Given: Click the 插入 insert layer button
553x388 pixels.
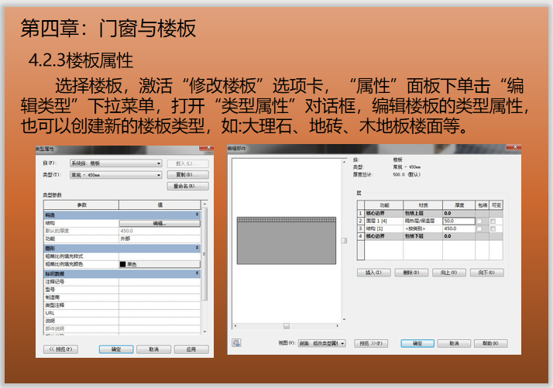Looking at the screenshot, I should click(373, 273).
